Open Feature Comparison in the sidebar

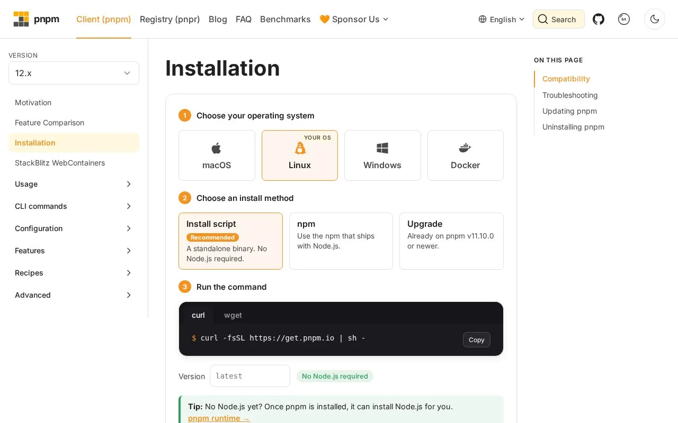(74, 123)
